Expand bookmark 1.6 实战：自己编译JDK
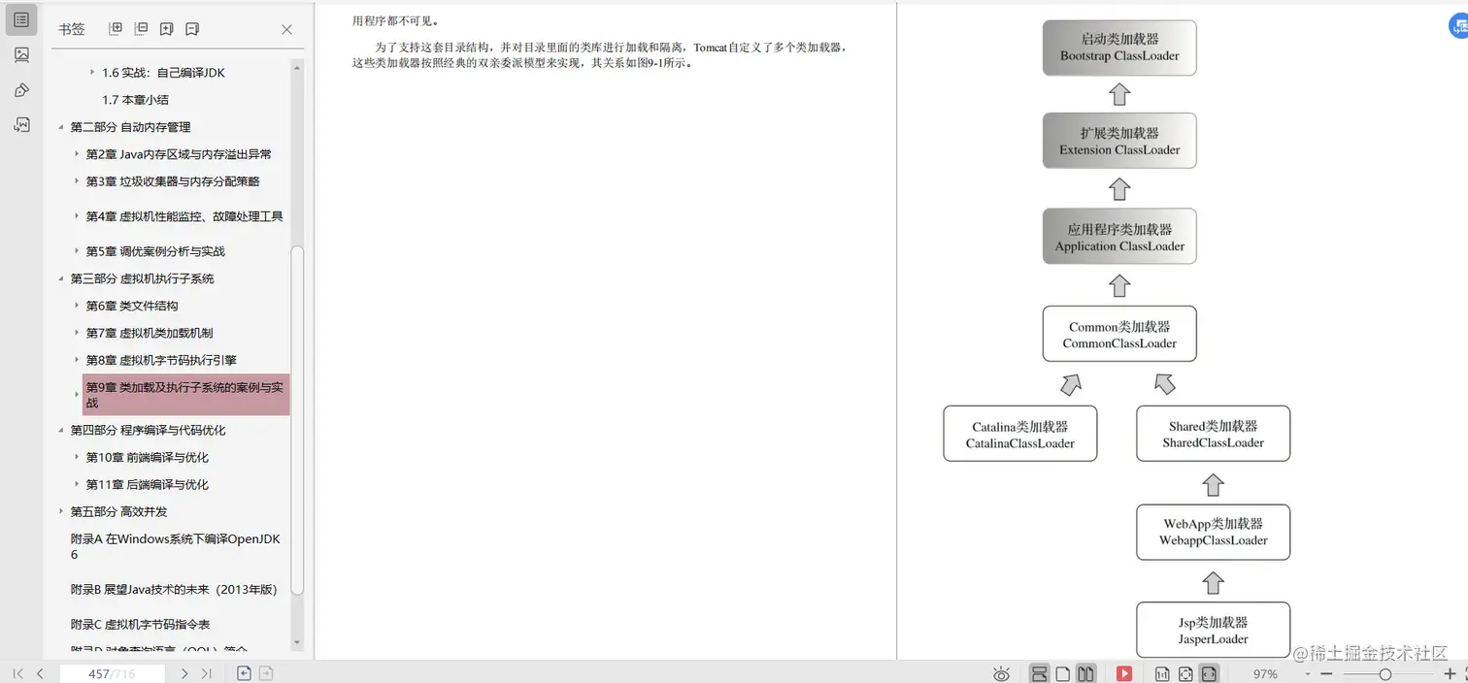Viewport: 1468px width, 683px height. point(92,73)
